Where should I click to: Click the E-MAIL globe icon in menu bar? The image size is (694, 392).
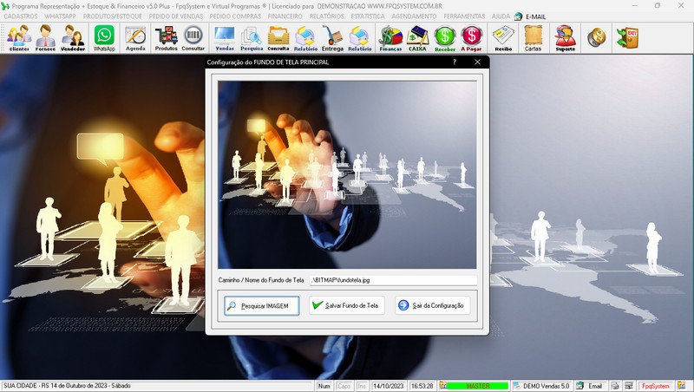coord(518,16)
